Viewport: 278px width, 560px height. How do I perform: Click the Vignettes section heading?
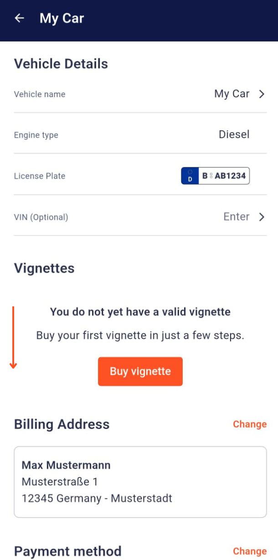pos(44,268)
